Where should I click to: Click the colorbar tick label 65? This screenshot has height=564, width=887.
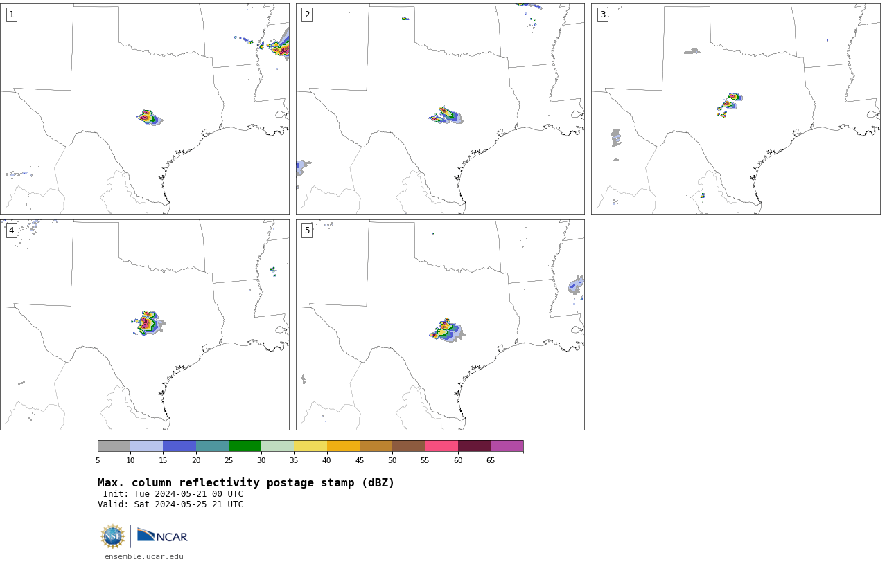coord(491,461)
